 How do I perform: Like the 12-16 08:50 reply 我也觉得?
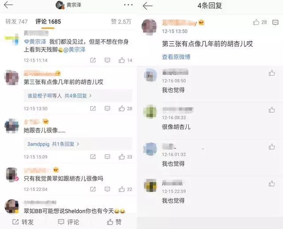click(x=272, y=73)
